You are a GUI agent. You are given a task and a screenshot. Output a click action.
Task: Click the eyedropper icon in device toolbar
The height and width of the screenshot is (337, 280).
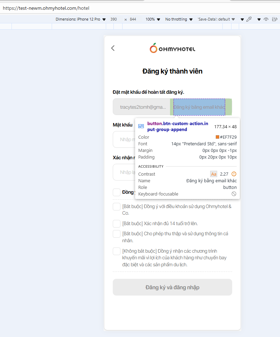tap(249, 20)
